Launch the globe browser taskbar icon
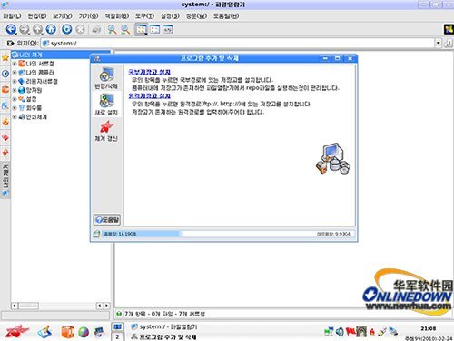The image size is (454, 341). click(x=84, y=333)
